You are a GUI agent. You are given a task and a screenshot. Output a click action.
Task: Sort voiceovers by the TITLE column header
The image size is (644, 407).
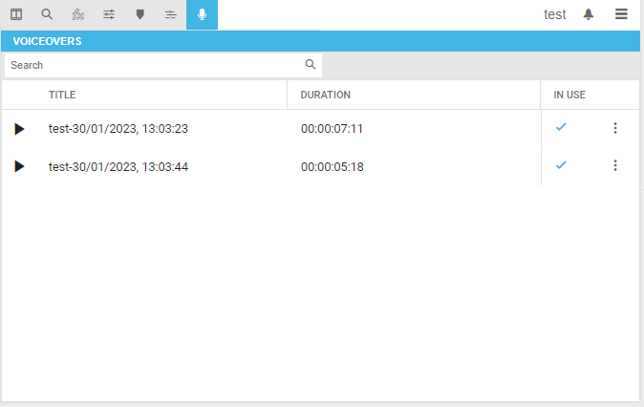pyautogui.click(x=62, y=95)
